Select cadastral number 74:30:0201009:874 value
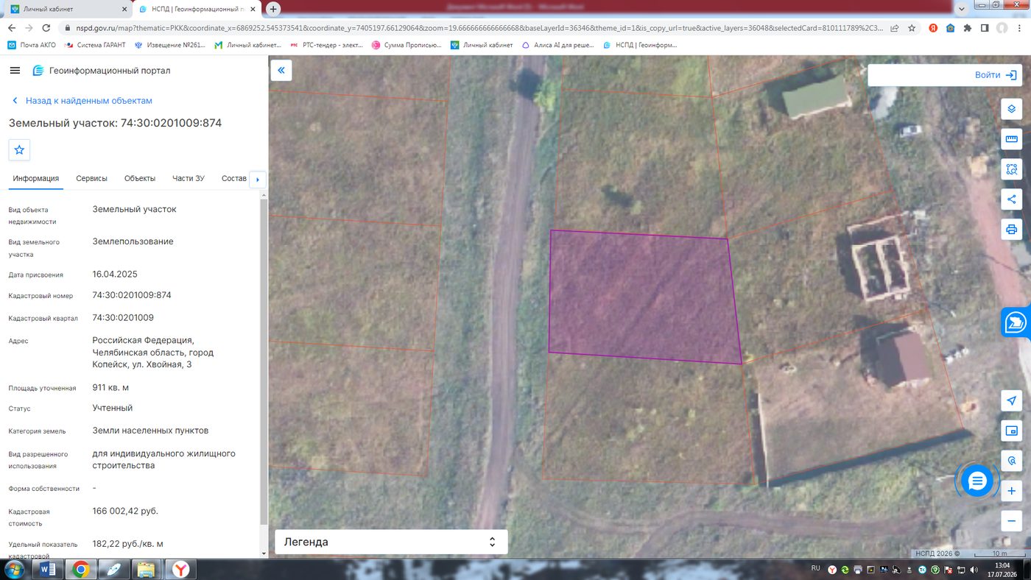The image size is (1031, 580). tap(132, 295)
